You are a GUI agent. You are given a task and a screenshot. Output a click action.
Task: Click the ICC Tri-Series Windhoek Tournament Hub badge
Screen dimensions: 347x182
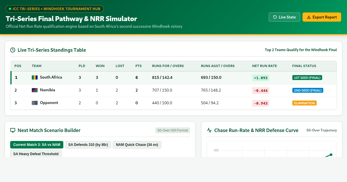click(x=55, y=9)
